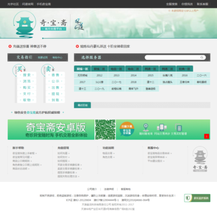Select the 双线二区 server region tab
Image resolution: width=217 pixels, height=217 pixels.
coord(99,69)
